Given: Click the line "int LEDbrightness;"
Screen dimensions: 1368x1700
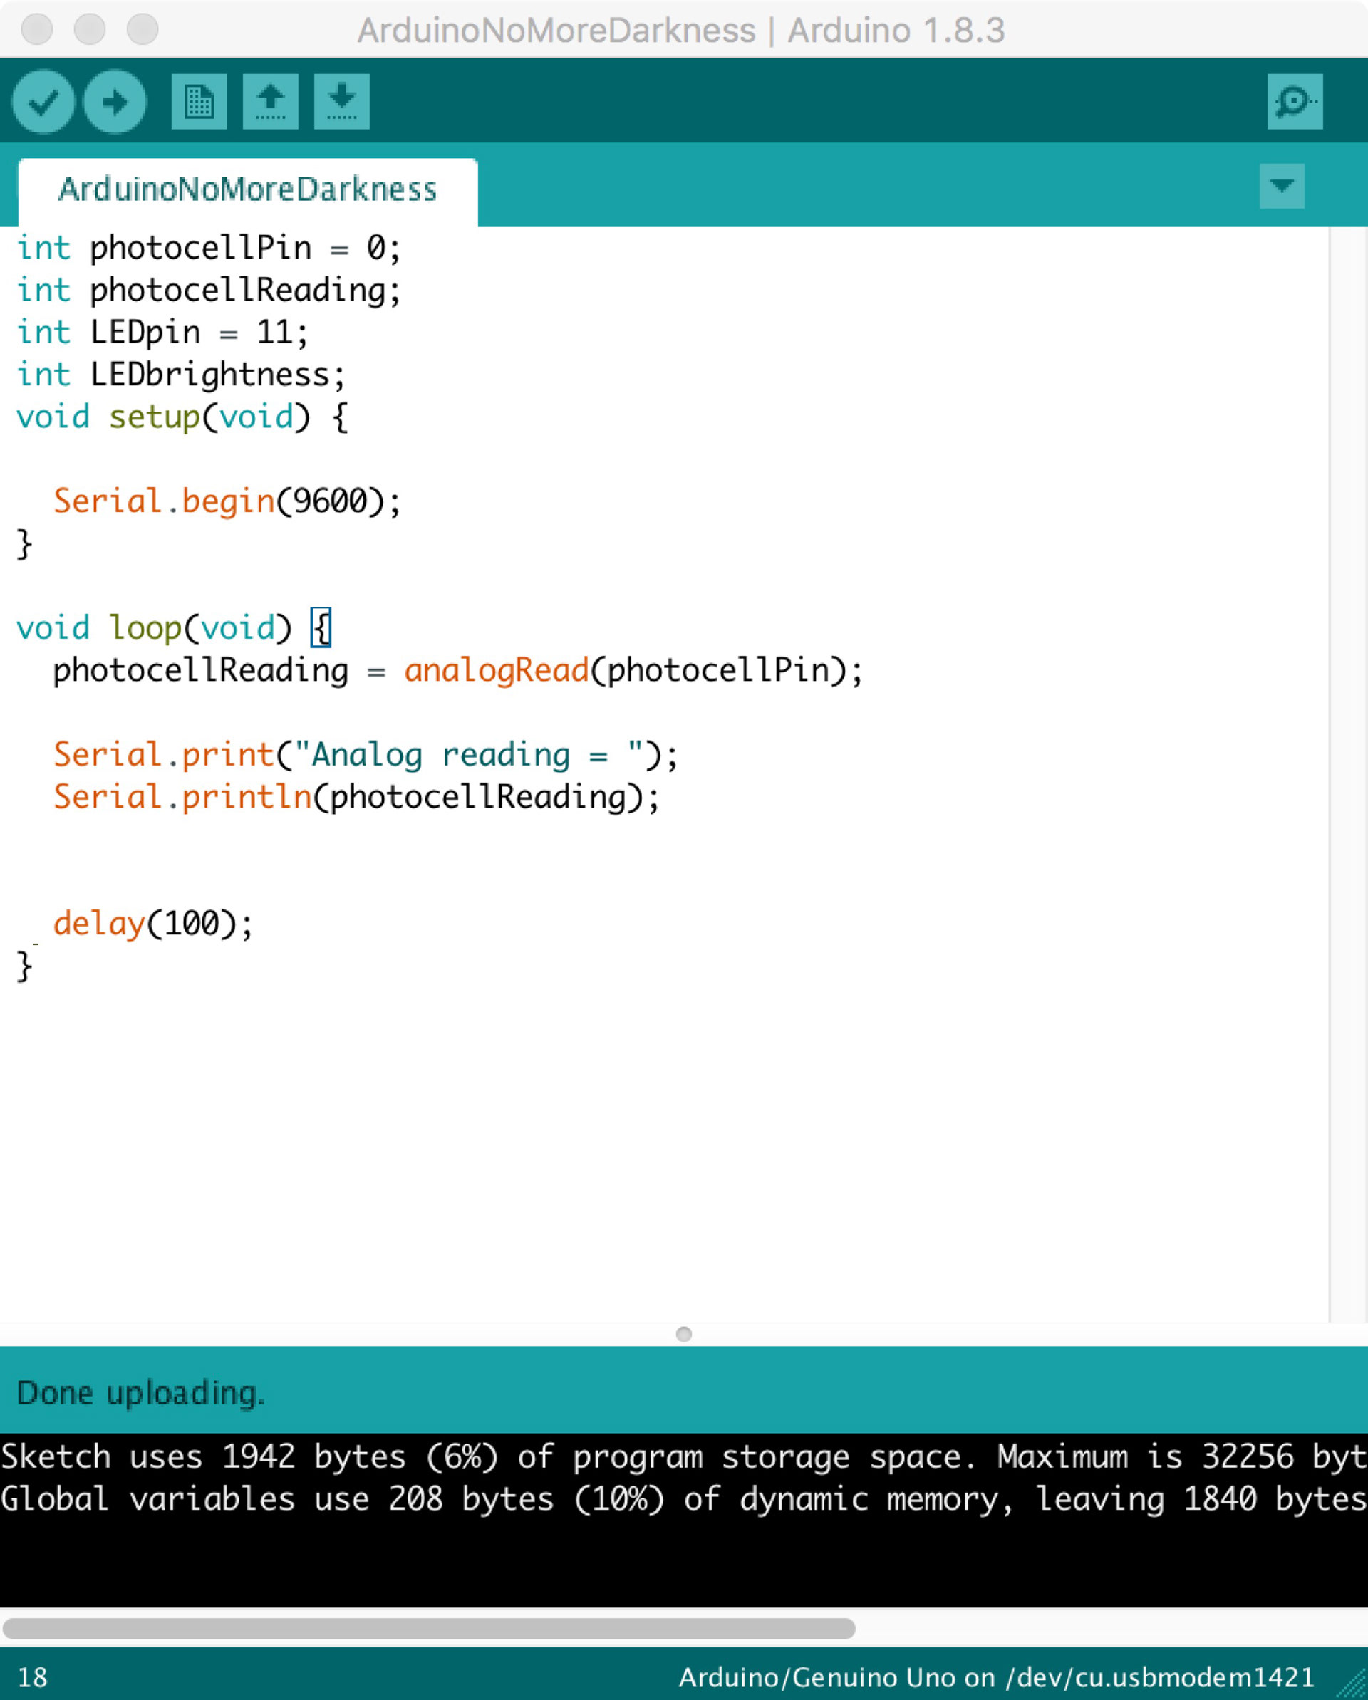Looking at the screenshot, I should click(182, 375).
